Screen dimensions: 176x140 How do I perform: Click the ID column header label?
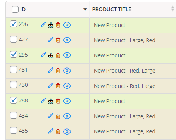(23, 9)
